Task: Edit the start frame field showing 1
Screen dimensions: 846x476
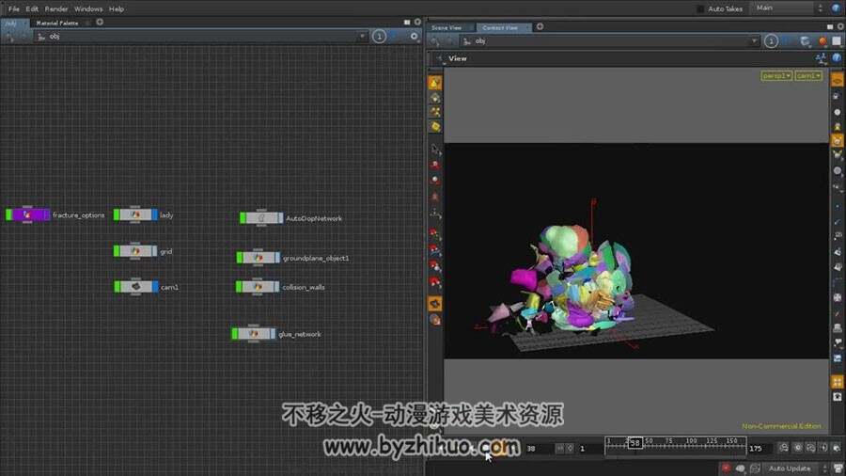Action: point(589,449)
